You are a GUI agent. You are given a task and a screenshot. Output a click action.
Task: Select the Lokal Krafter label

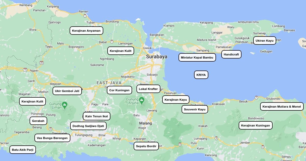coord(148,89)
